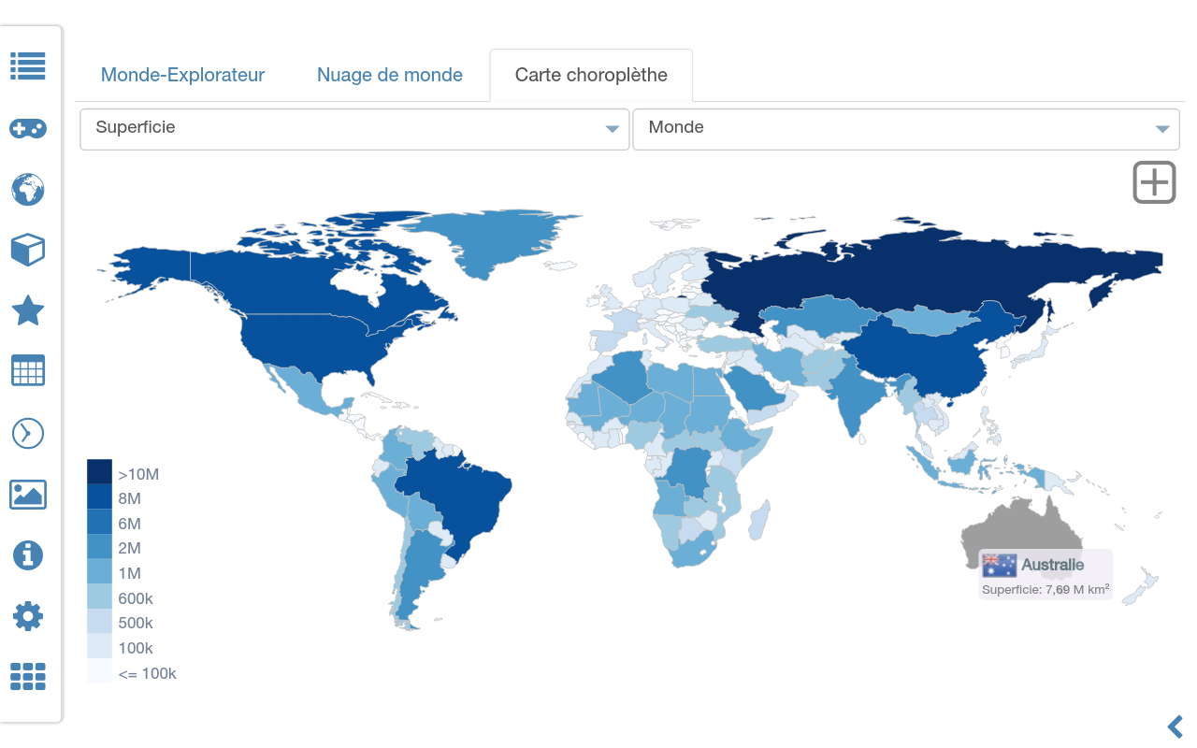Click the >10M legend color swatch
The image size is (1197, 748).
point(99,471)
